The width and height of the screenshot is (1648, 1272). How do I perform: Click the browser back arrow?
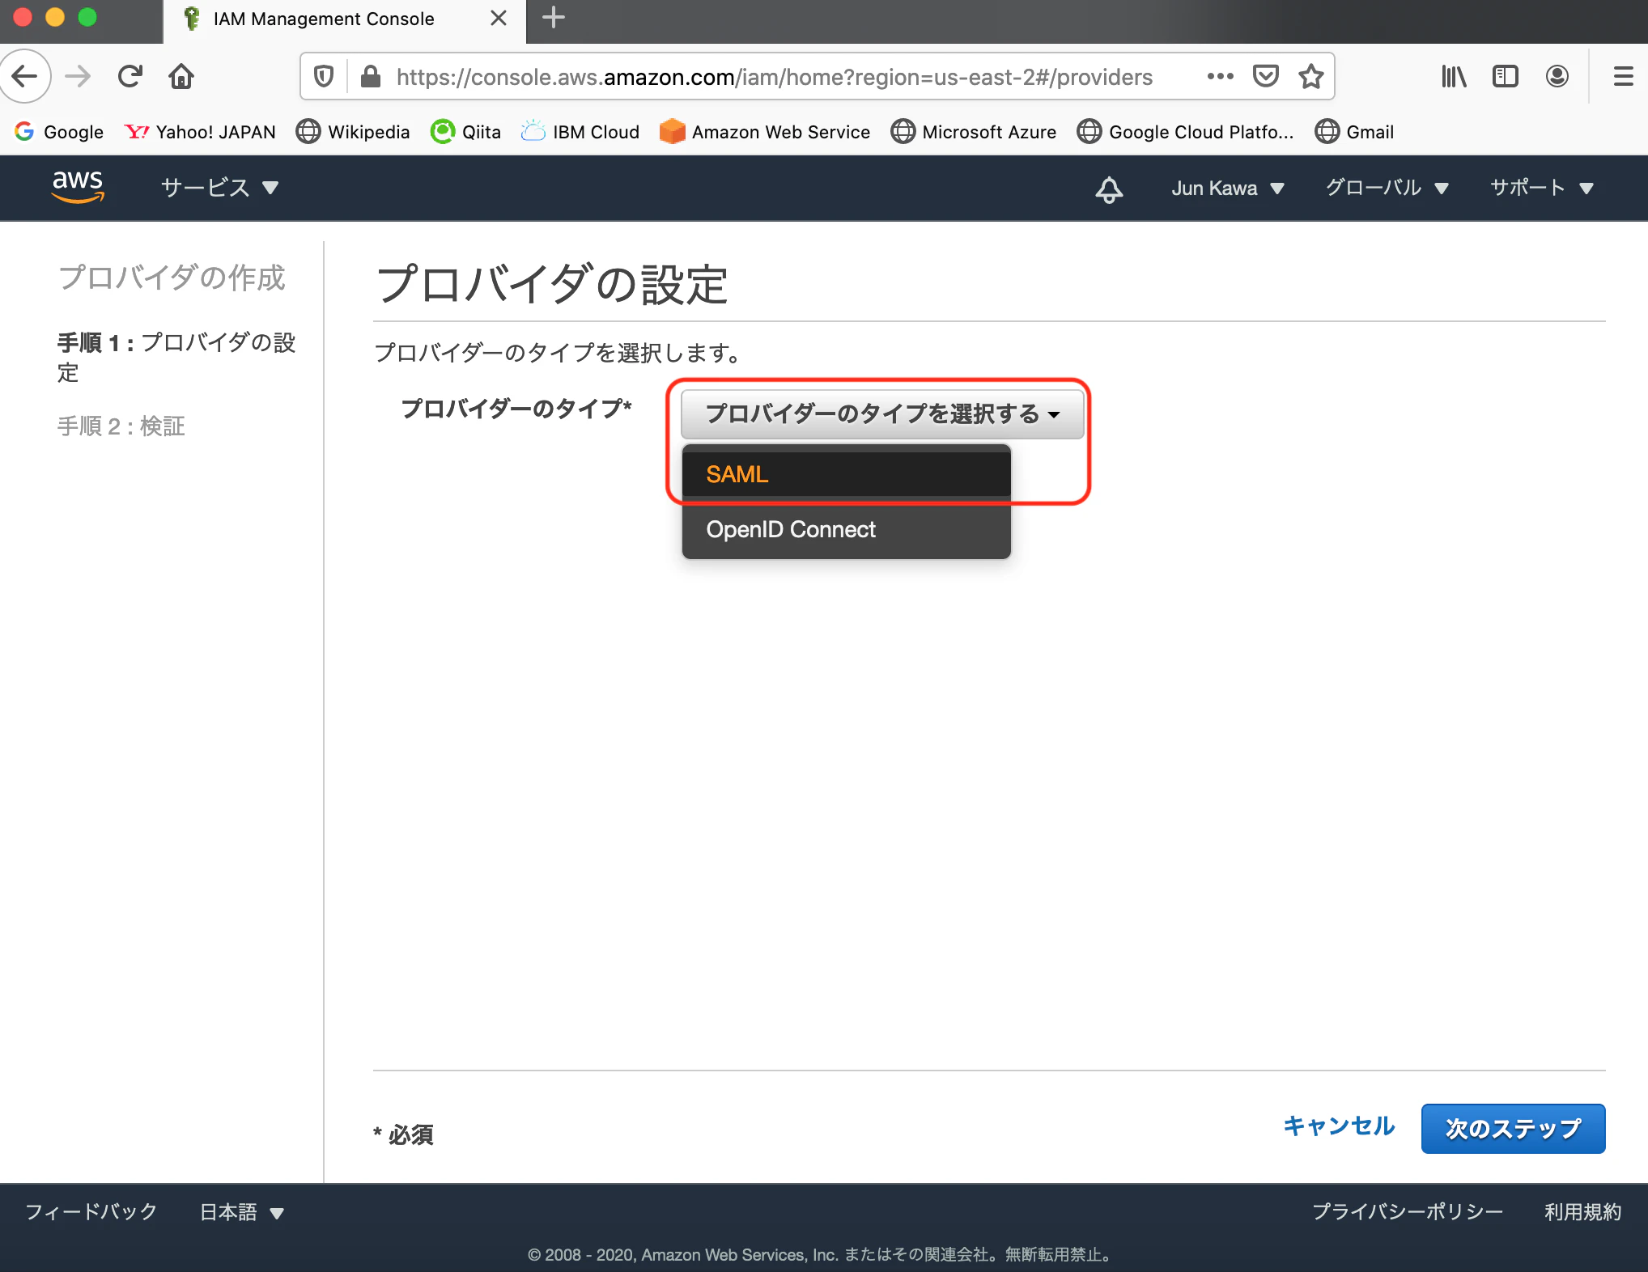pos(24,77)
